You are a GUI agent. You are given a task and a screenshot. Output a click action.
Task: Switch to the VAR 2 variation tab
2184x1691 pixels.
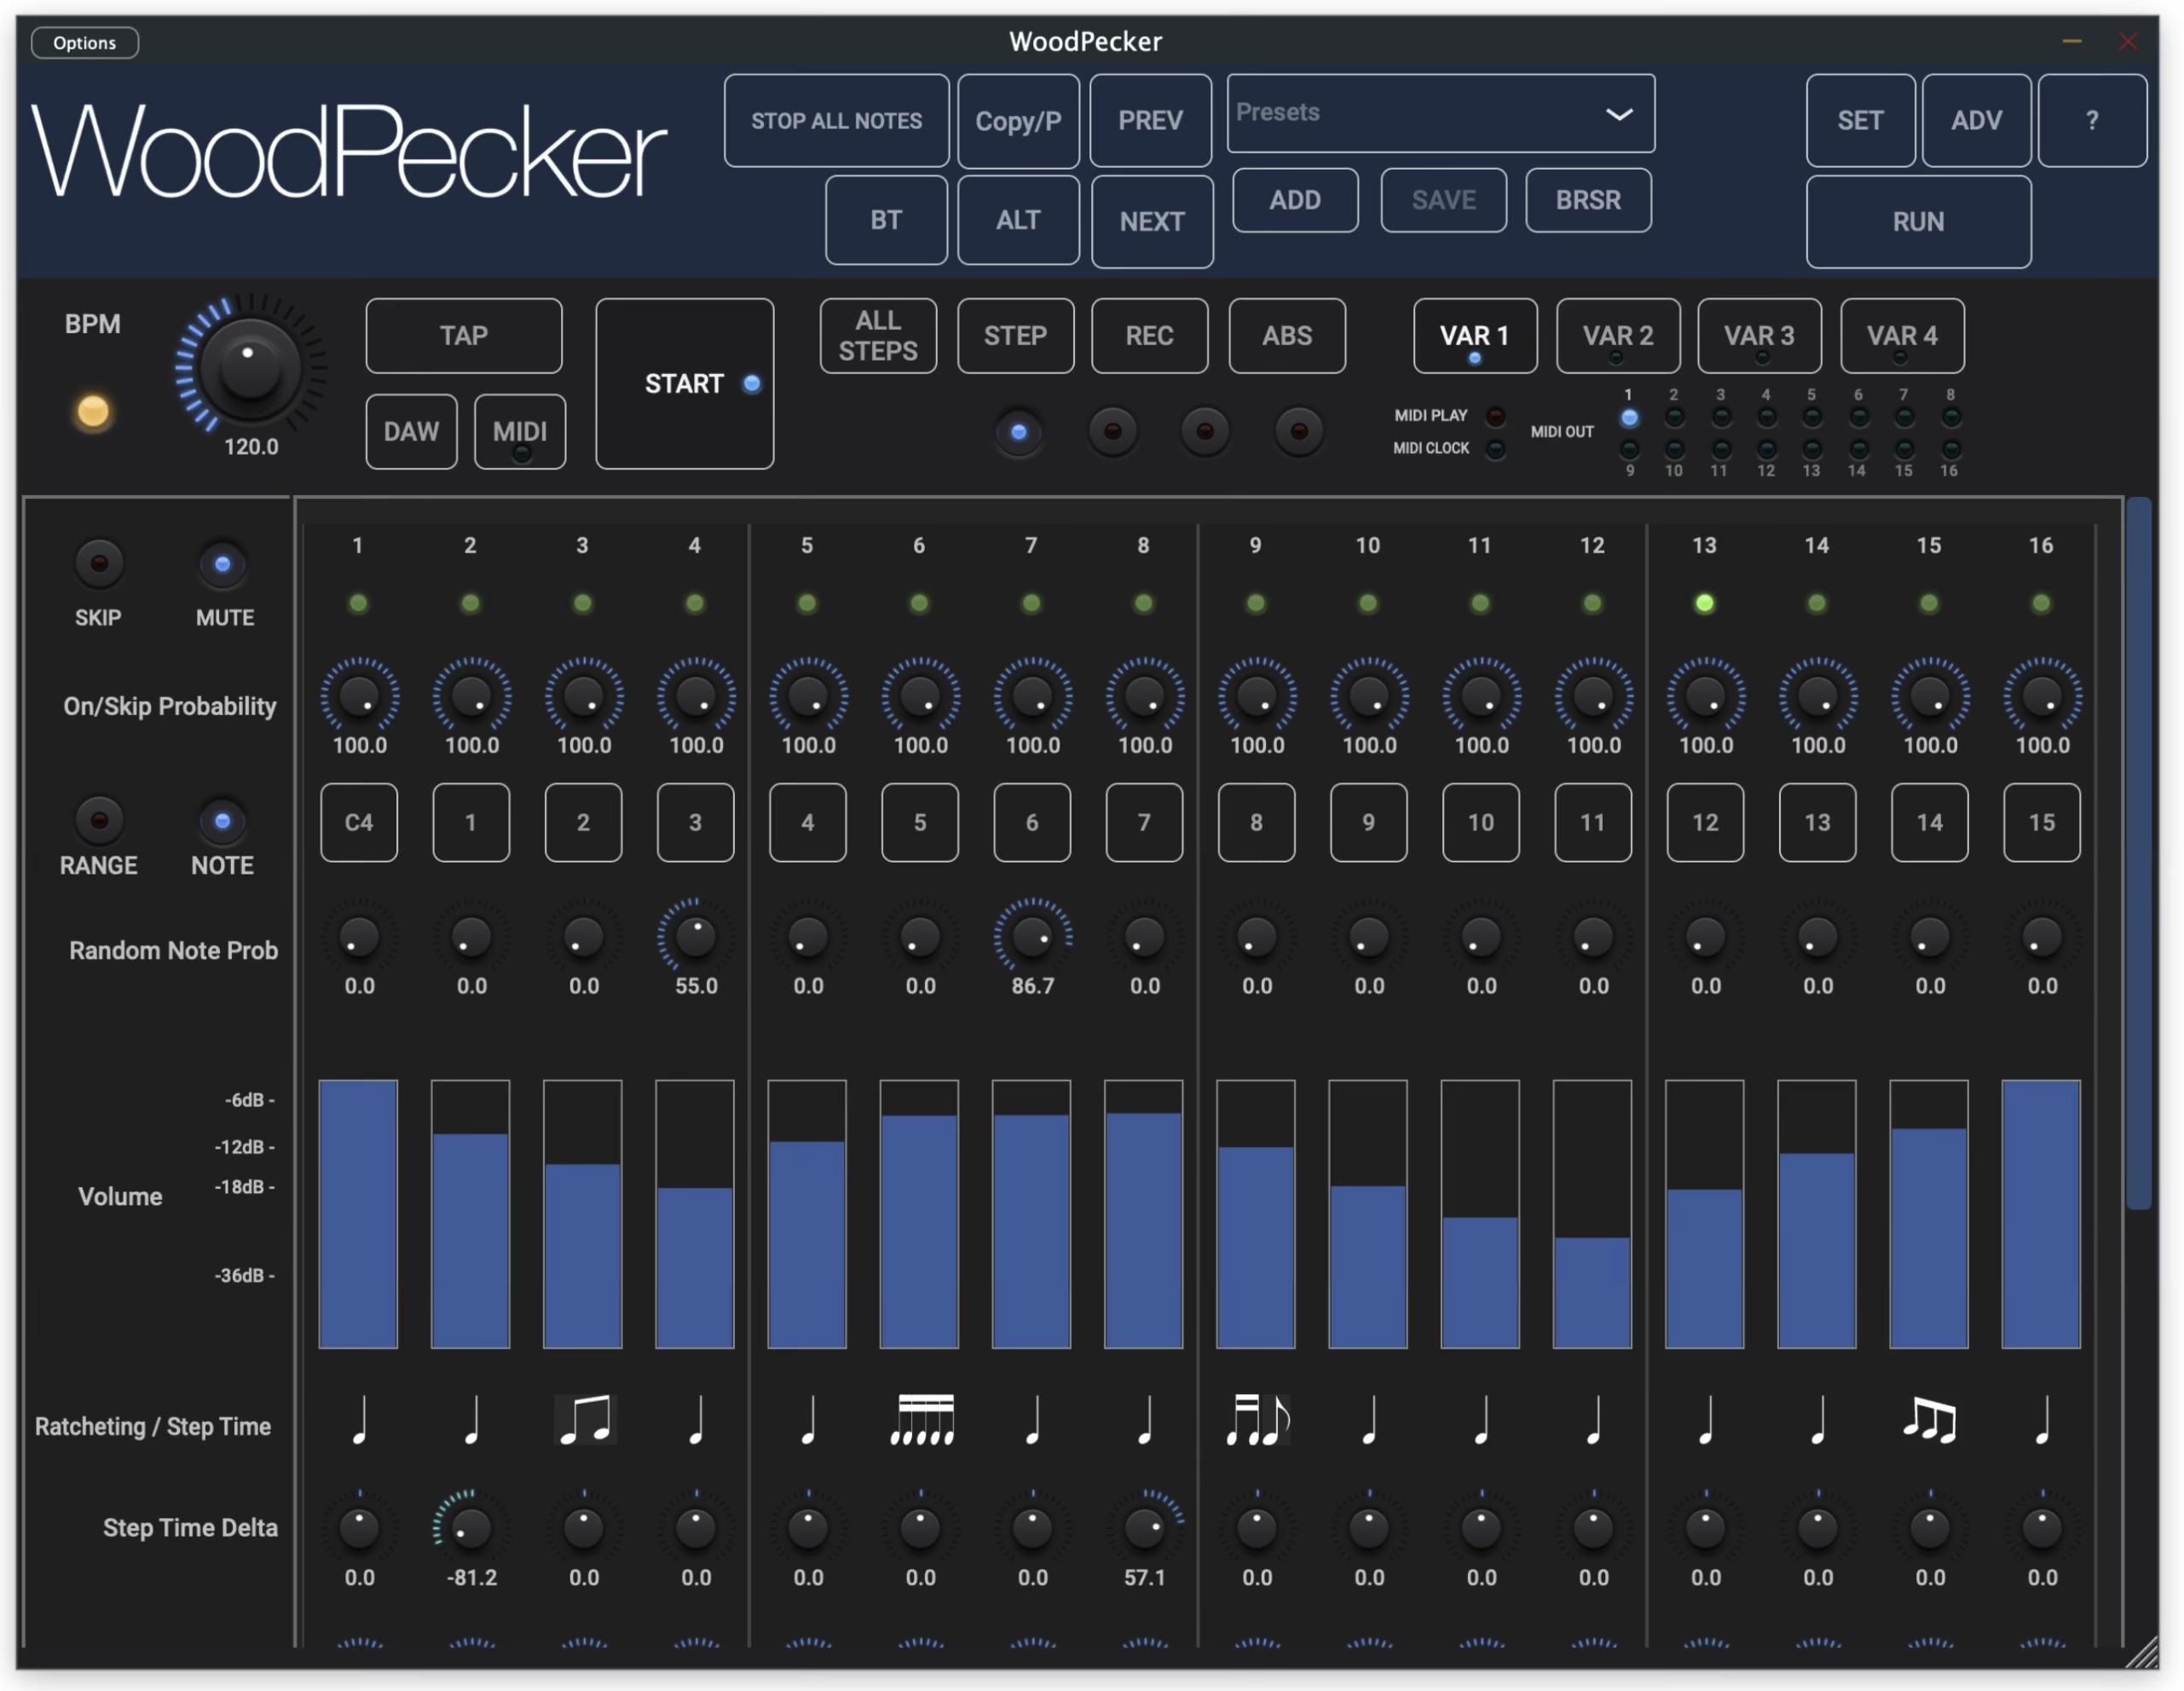point(1617,336)
